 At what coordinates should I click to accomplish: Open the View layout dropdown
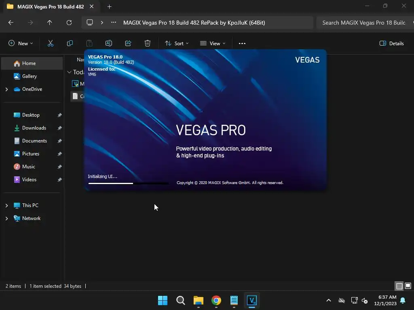[213, 43]
